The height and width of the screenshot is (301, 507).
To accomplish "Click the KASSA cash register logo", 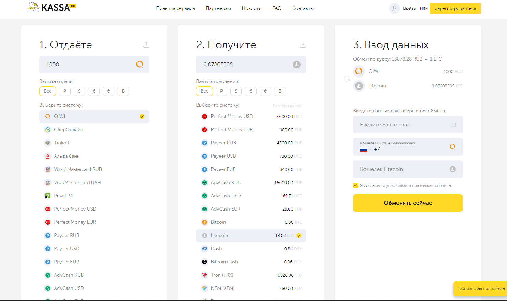I will tap(52, 7).
